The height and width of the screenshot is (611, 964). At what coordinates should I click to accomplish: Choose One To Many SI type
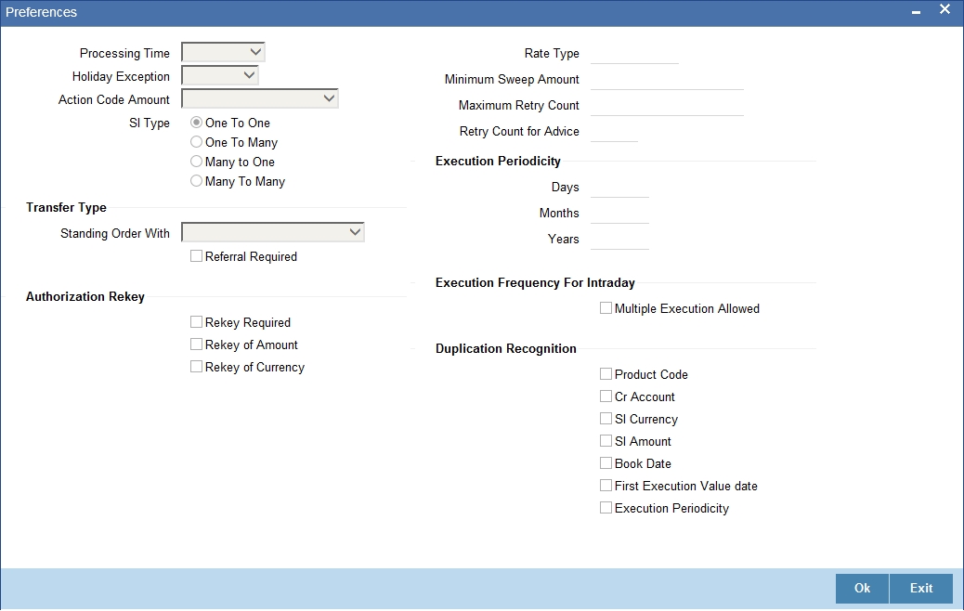196,142
